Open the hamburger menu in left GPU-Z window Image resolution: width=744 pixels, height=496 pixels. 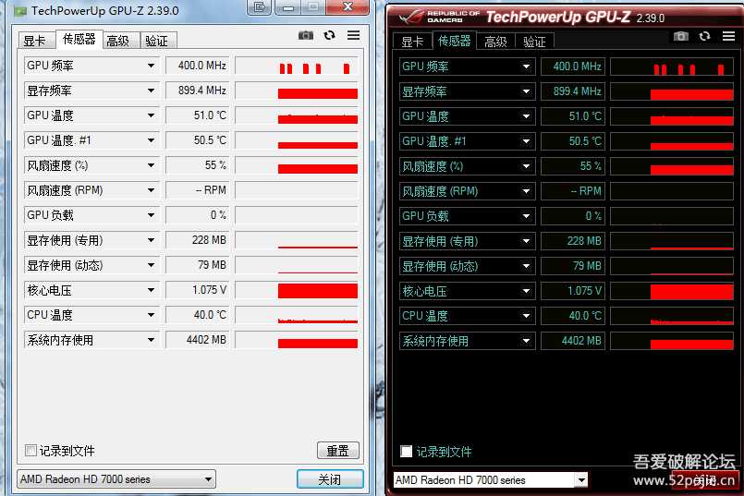click(x=353, y=35)
